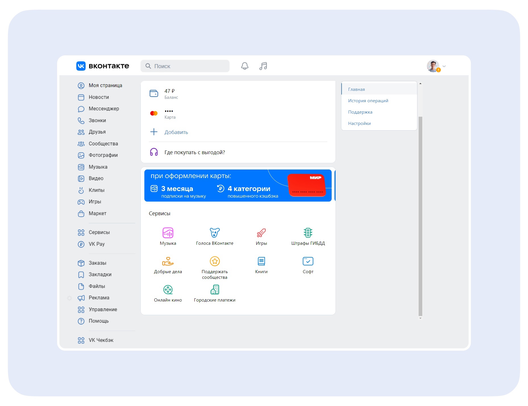Screen dimensions: 528x406
Task: Click the Реклама megaphone icon
Action: point(81,298)
